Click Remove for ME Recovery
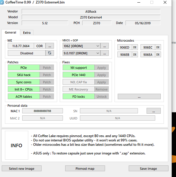The height and width of the screenshot is (177, 176). pos(102,89)
